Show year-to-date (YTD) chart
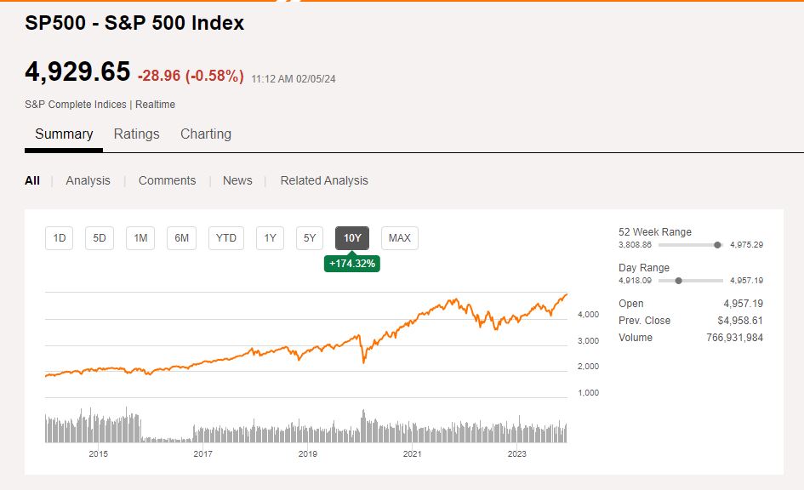This screenshot has height=490, width=804. click(x=226, y=238)
